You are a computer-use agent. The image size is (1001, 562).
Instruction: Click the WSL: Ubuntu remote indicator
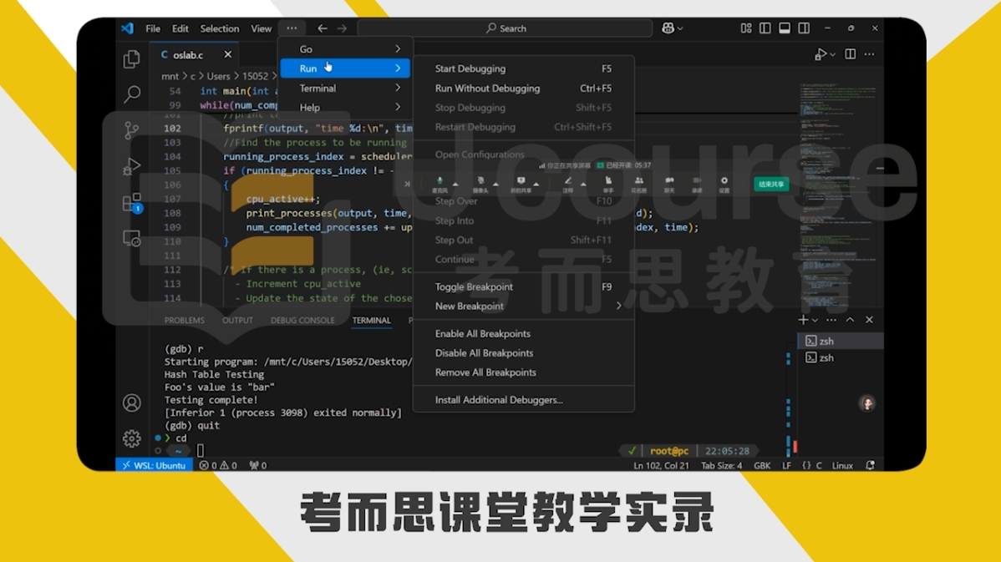tap(154, 466)
